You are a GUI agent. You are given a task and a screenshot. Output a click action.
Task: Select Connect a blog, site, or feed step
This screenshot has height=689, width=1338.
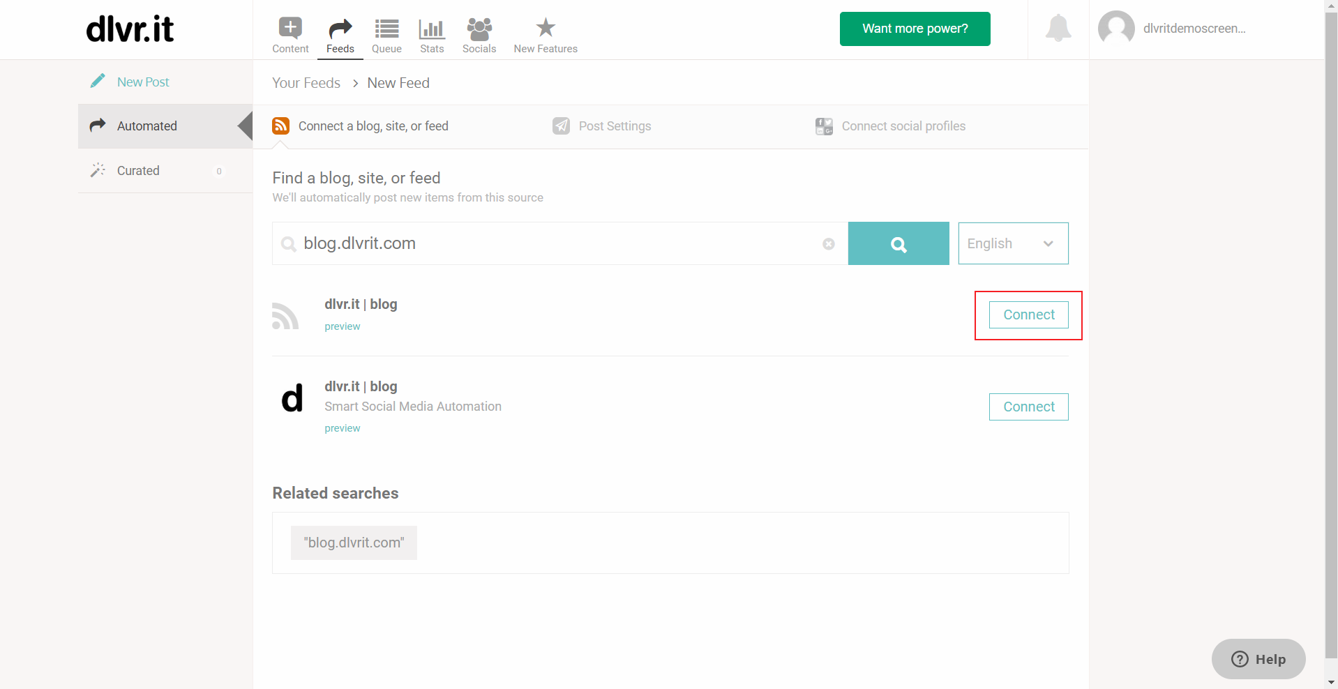coord(360,126)
